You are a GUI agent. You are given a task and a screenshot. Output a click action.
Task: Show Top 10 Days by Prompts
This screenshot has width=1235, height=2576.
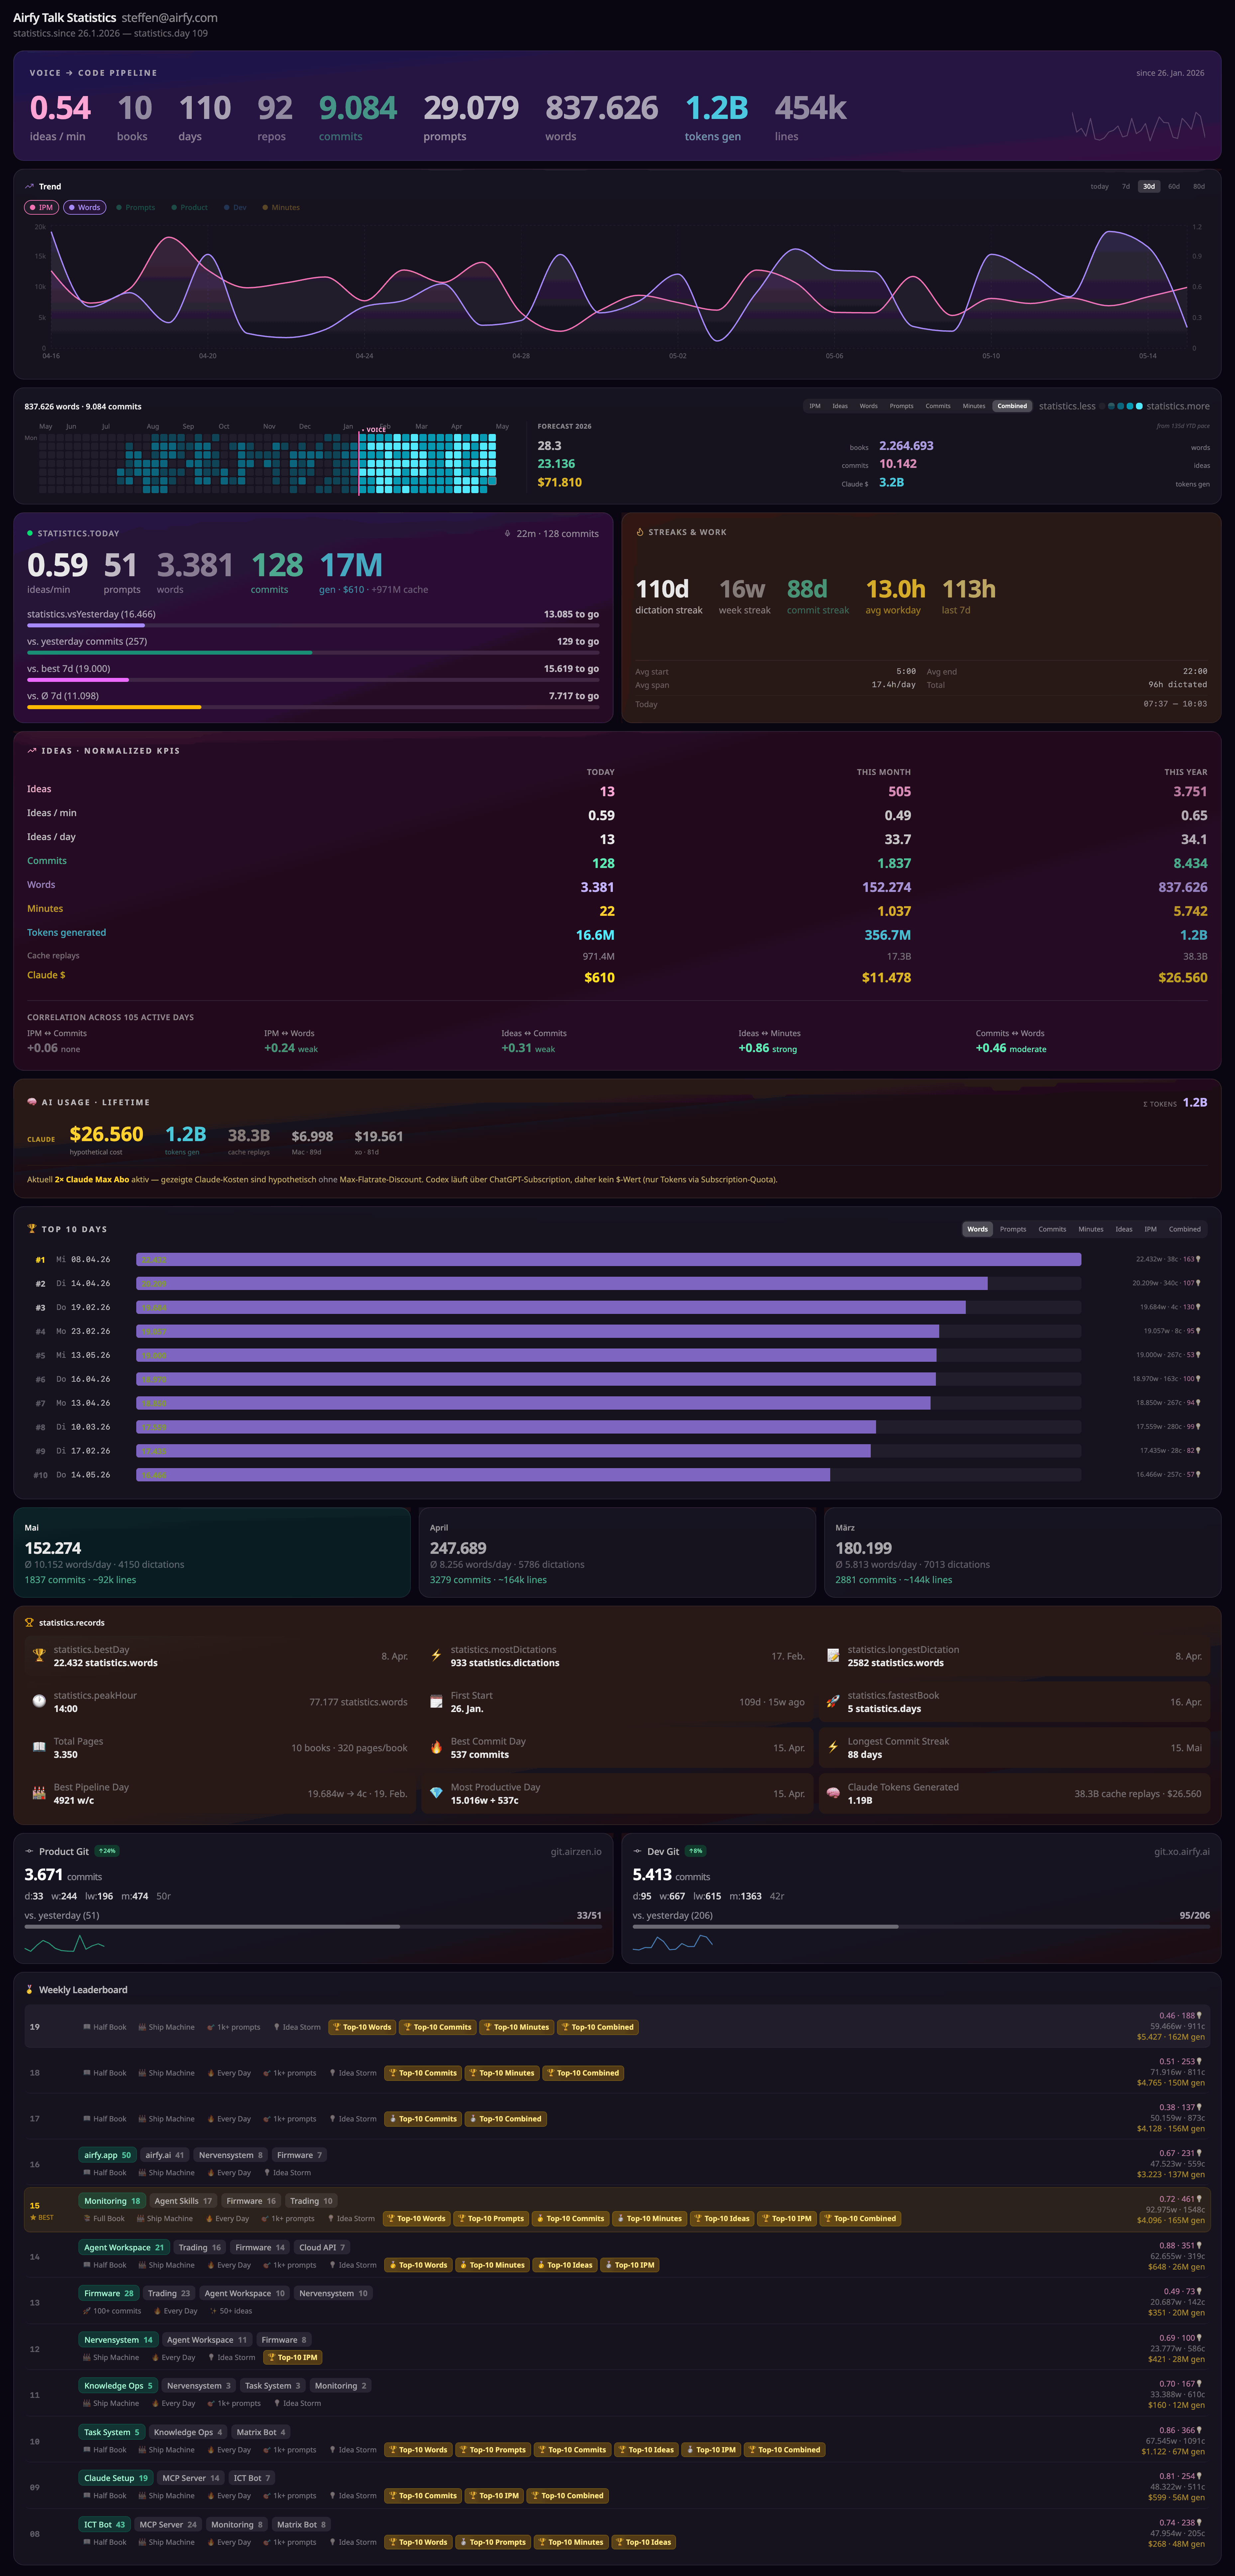[1013, 1229]
